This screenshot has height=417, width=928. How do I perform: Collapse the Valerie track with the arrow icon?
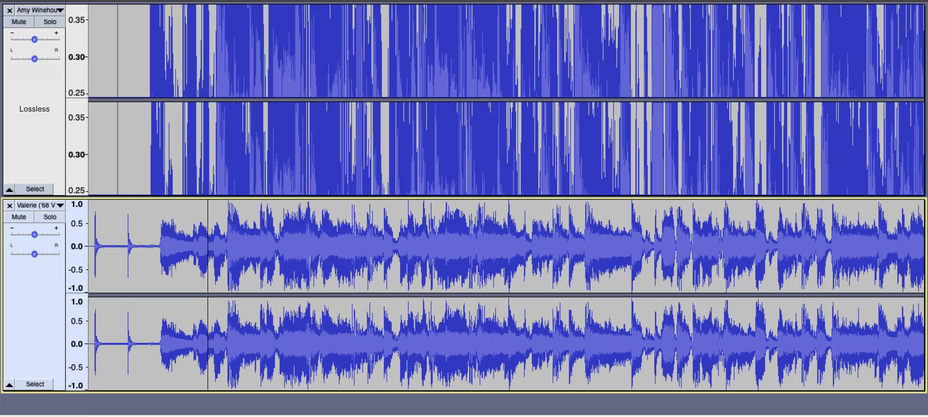(9, 383)
